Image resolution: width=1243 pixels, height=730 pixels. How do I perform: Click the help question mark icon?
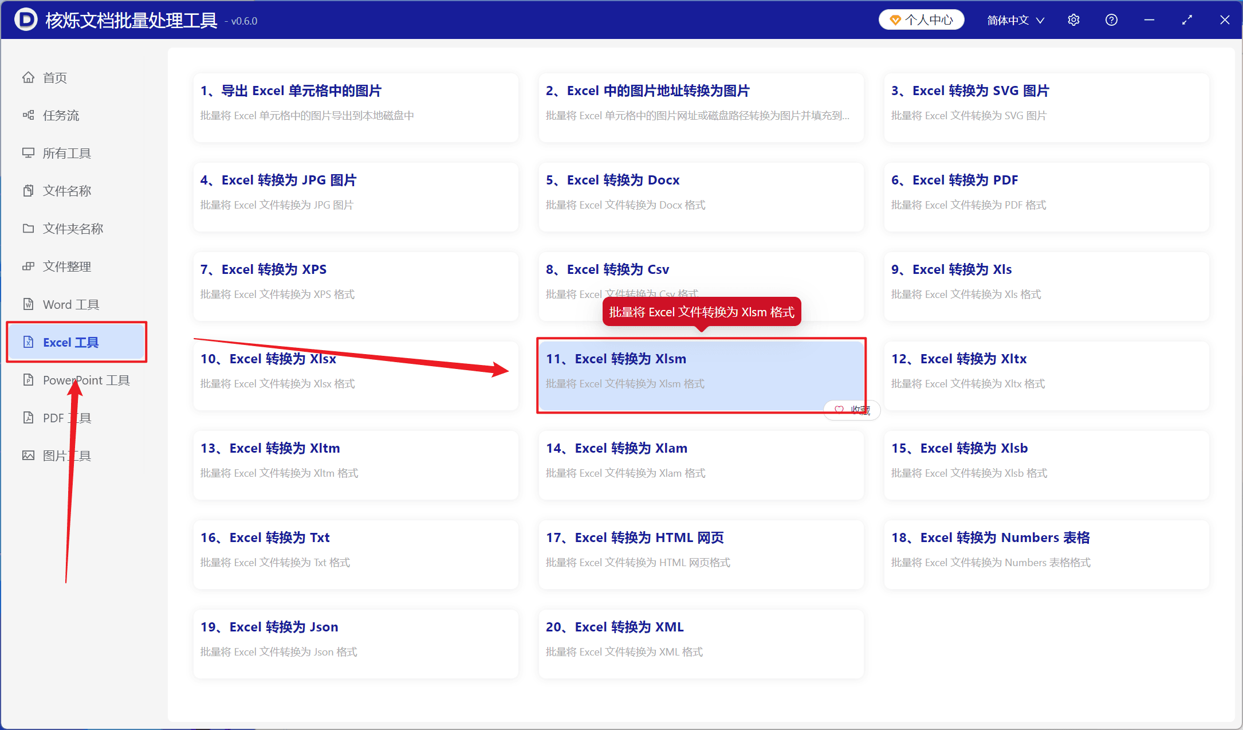click(1112, 20)
